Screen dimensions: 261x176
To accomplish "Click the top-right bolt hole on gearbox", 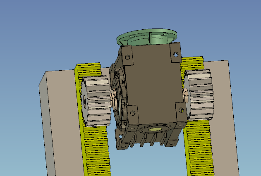I will pos(176,54).
